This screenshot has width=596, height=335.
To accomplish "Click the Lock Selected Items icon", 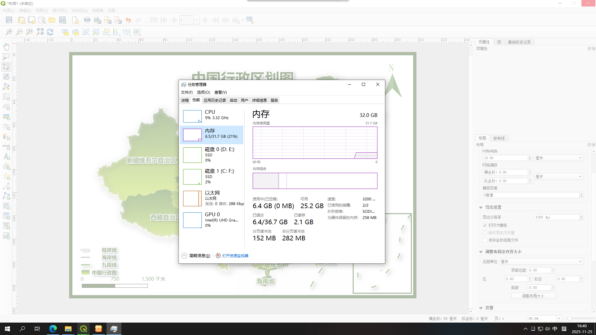I will [65, 32].
